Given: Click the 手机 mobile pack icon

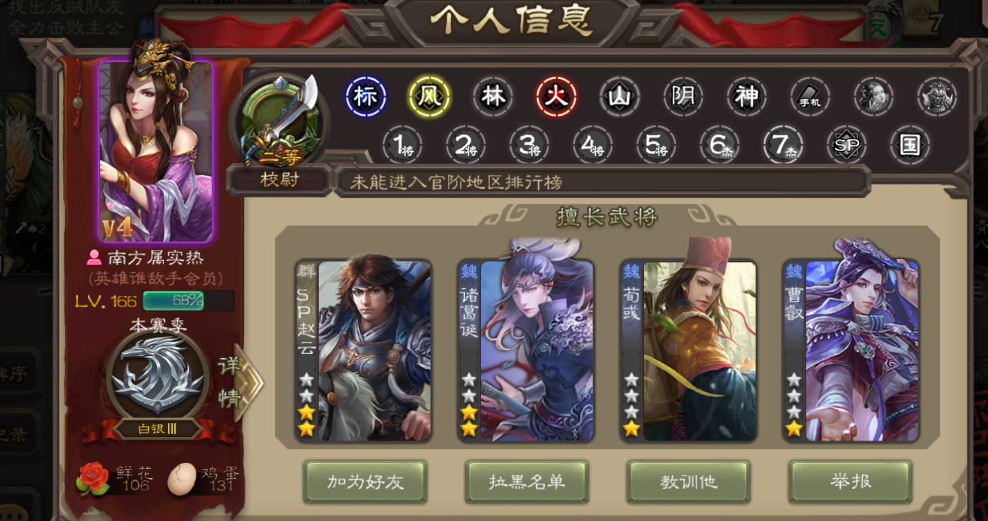Looking at the screenshot, I should click(x=810, y=97).
